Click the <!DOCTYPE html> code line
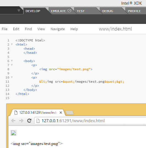Image resolution: width=146 pixels, height=148 pixels. tap(30, 40)
